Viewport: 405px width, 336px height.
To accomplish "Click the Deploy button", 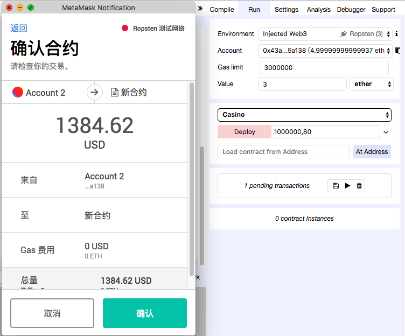I will tap(245, 132).
